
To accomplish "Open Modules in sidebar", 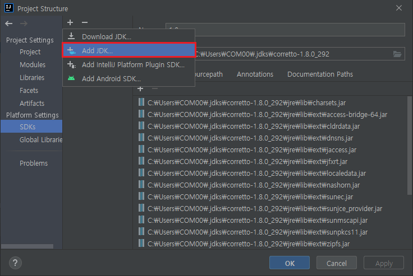I will 33,65.
